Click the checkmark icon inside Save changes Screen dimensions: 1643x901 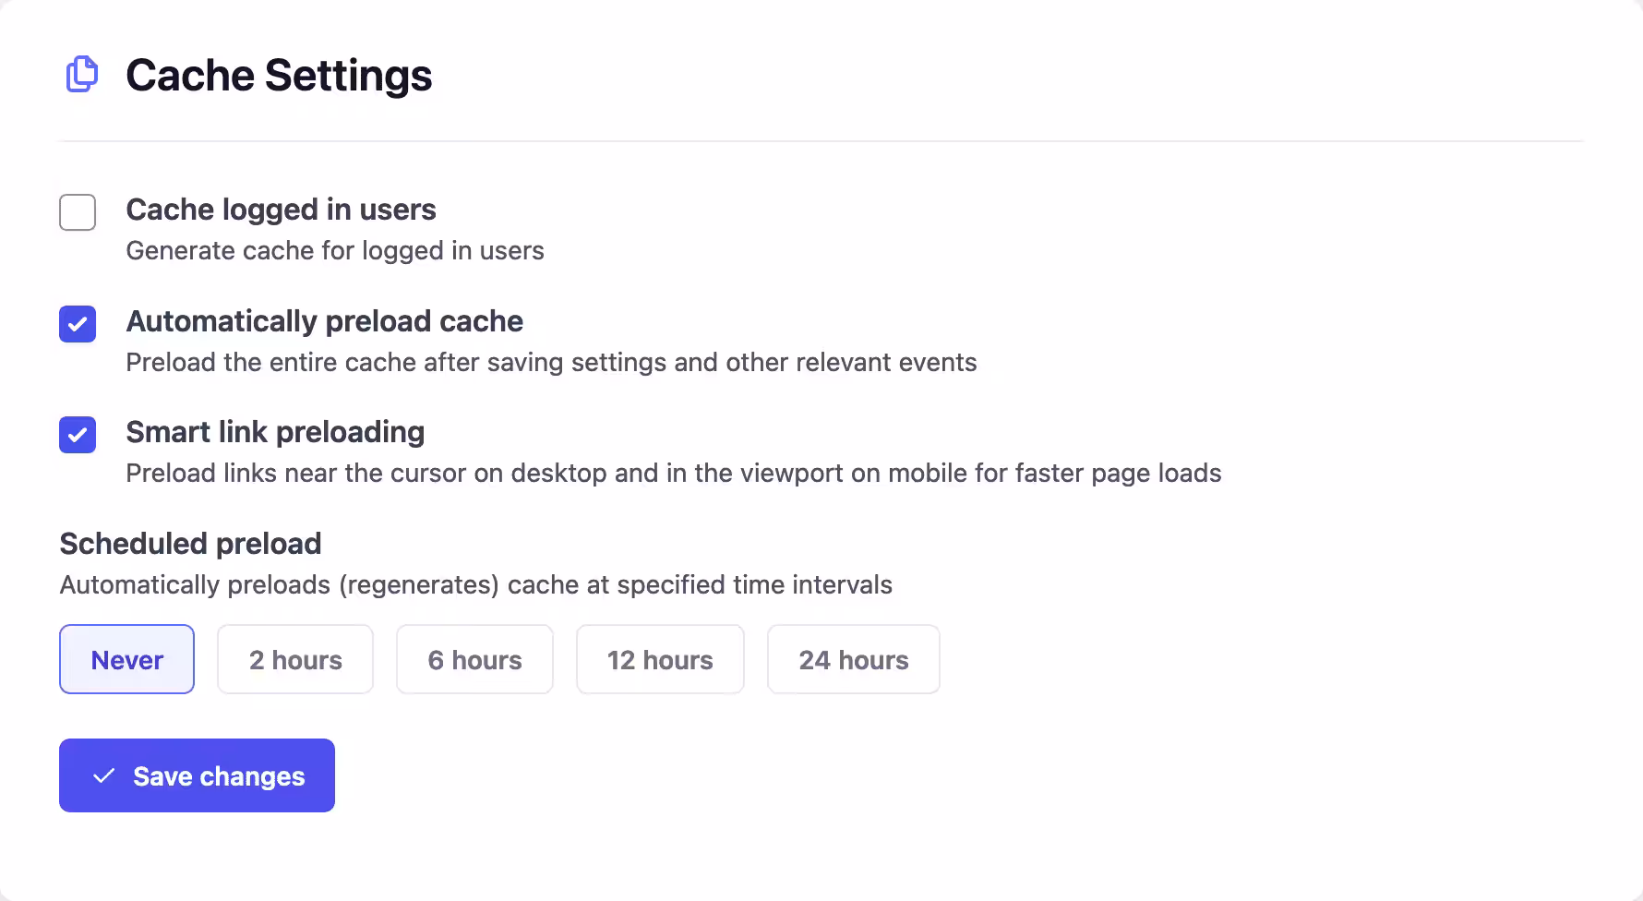click(104, 775)
